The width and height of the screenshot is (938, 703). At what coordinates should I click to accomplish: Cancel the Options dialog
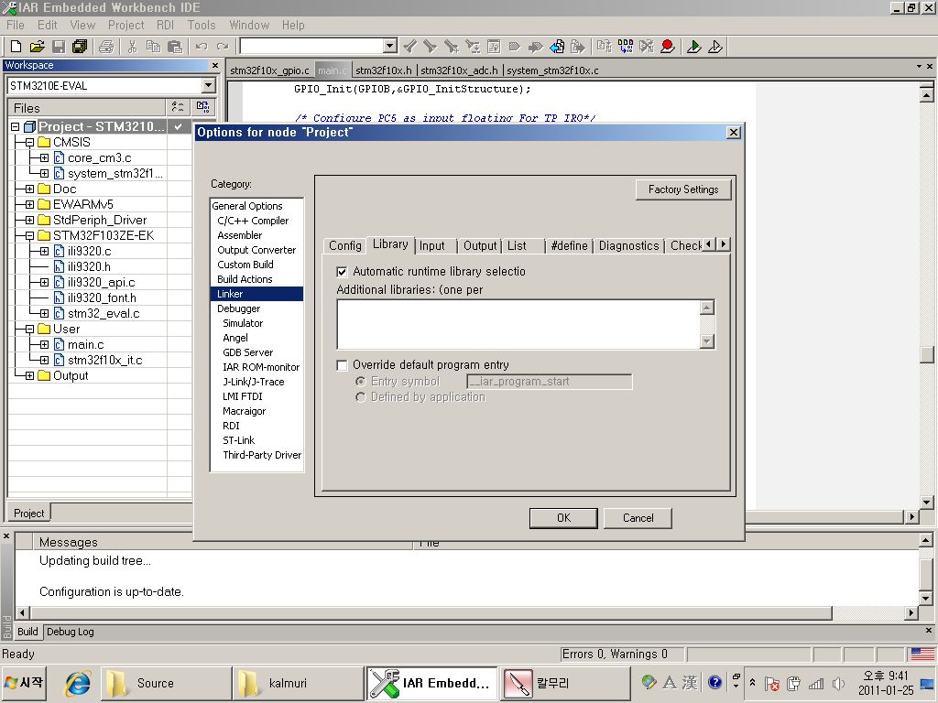(638, 518)
